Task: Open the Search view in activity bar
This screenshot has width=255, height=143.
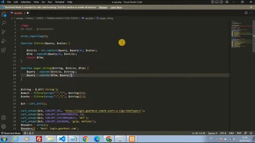Action: [x=4, y=23]
